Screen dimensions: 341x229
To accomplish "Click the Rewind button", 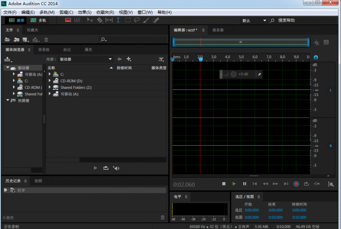I will click(265, 184).
